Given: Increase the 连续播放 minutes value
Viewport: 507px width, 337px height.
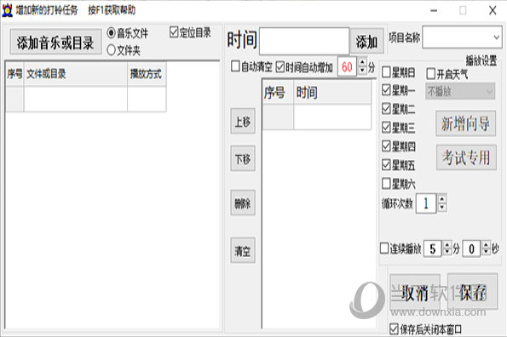Looking at the screenshot, I should pyautogui.click(x=447, y=245).
